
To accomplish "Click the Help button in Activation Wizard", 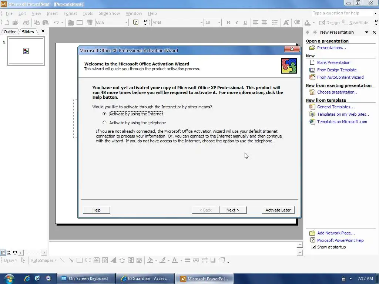I will tap(97, 210).
